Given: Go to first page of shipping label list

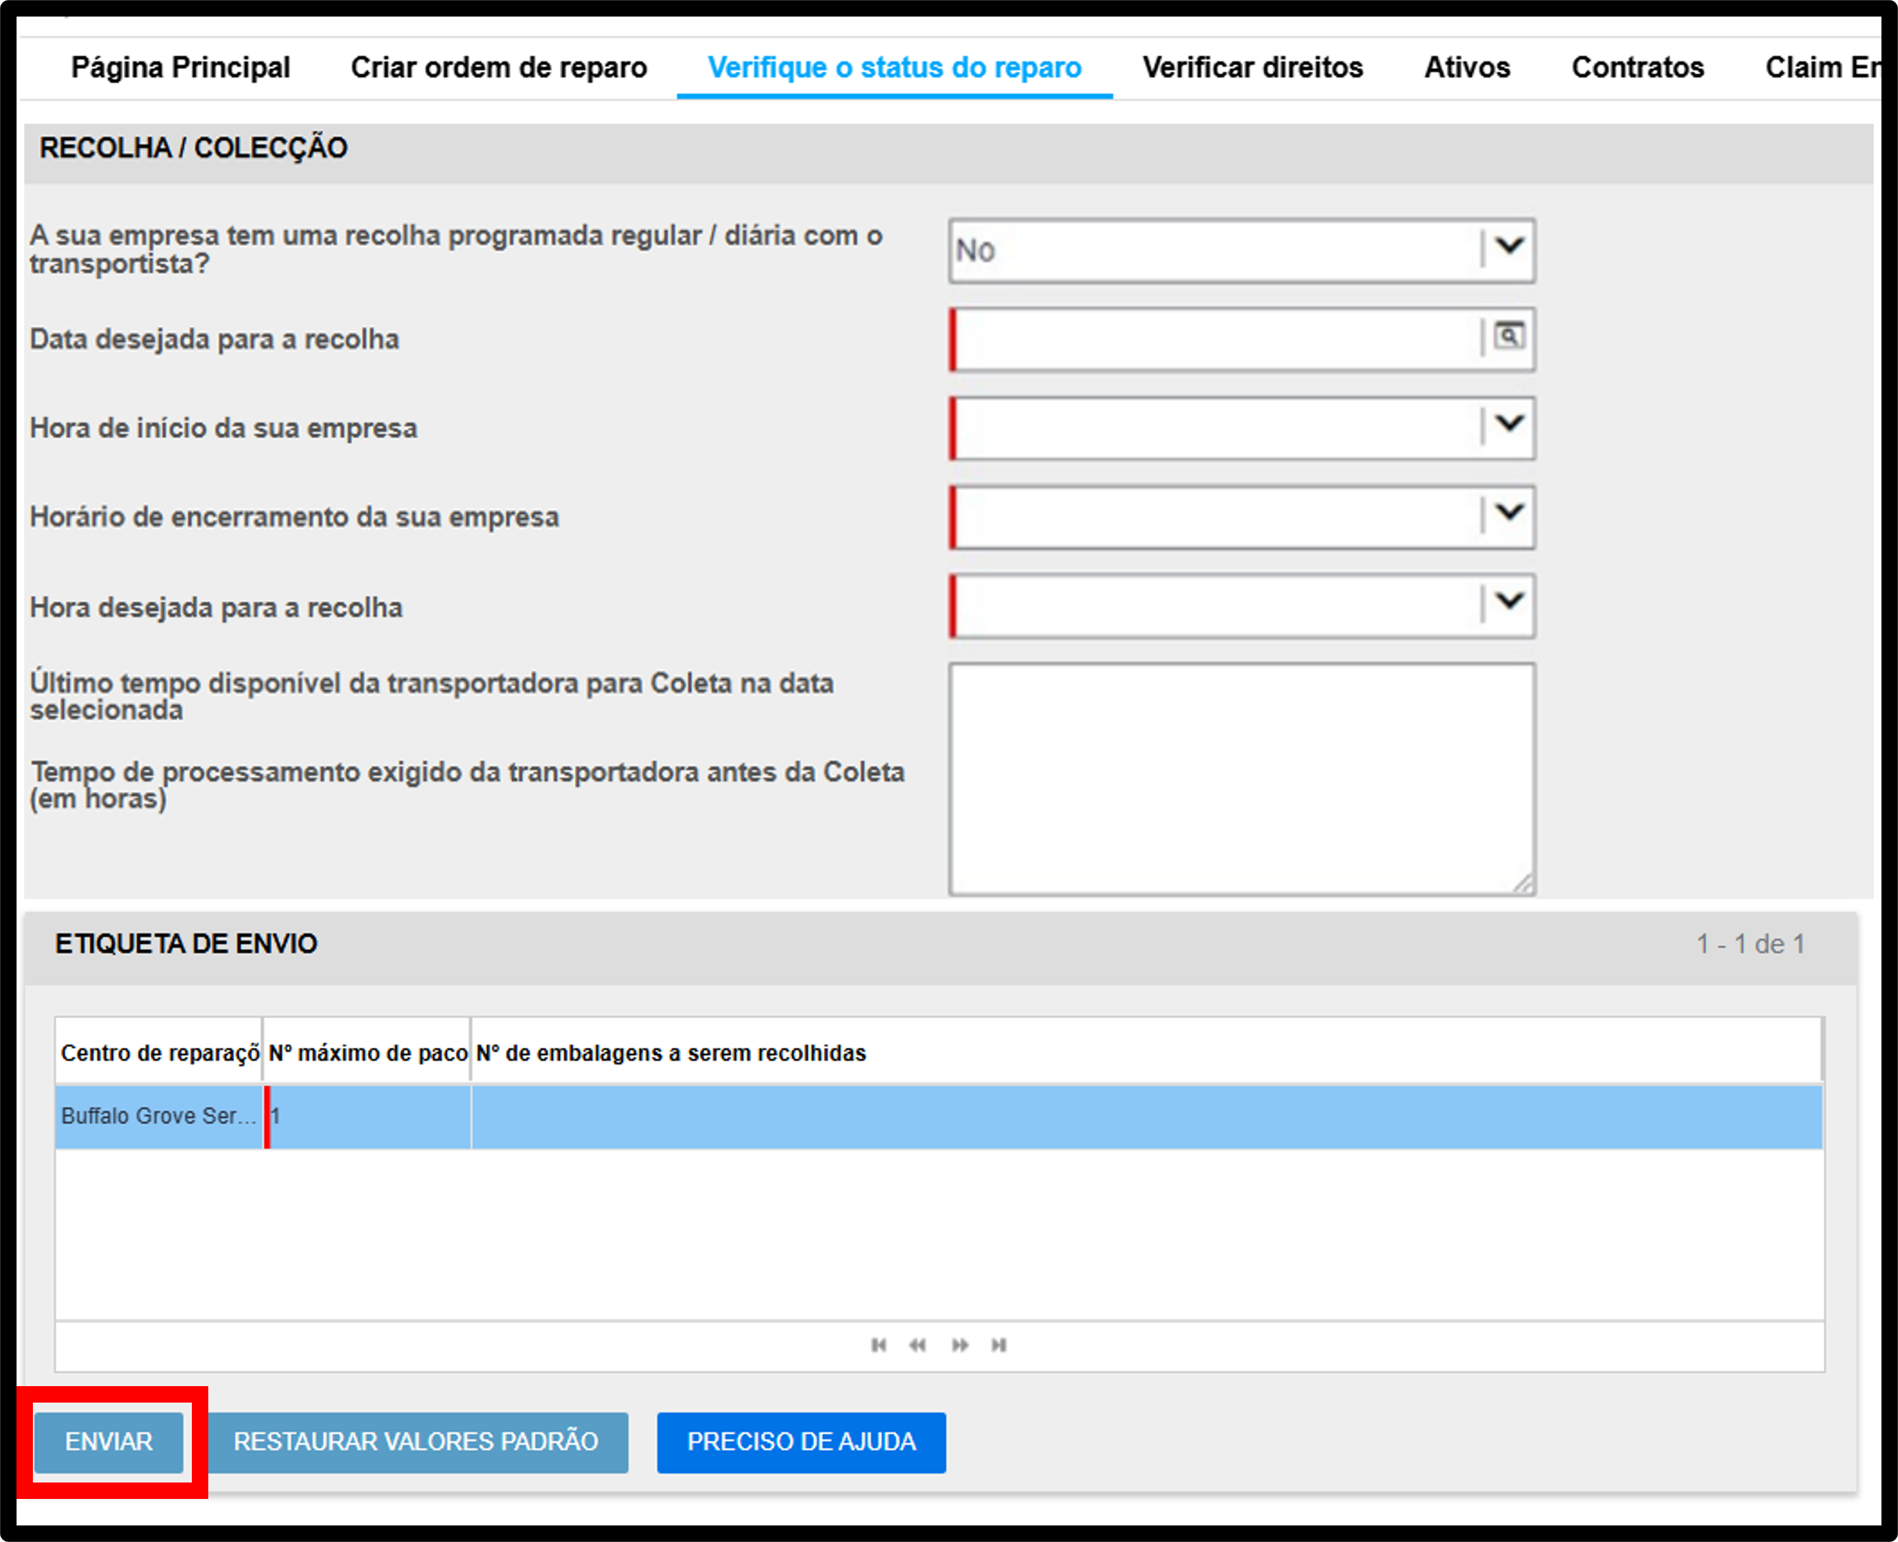Looking at the screenshot, I should pyautogui.click(x=879, y=1345).
